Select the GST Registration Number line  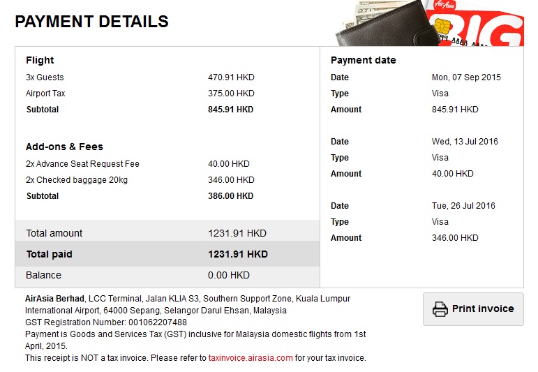pos(106,322)
